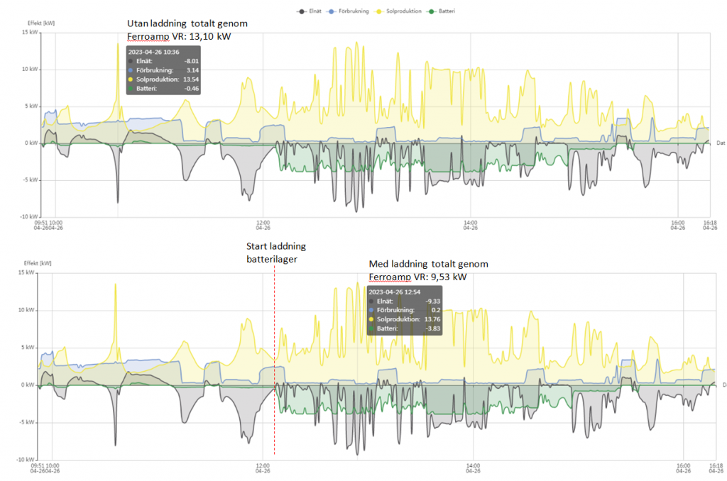
Task: Click the 2023-04-26 10:36 tooltip timestamp
Action: 155,52
